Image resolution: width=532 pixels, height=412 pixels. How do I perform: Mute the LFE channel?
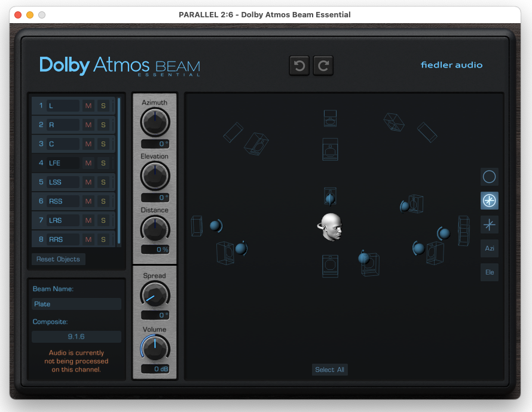coord(88,163)
